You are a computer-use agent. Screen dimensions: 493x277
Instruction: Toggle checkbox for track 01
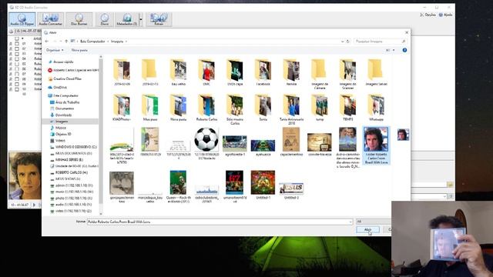pyautogui.click(x=17, y=44)
